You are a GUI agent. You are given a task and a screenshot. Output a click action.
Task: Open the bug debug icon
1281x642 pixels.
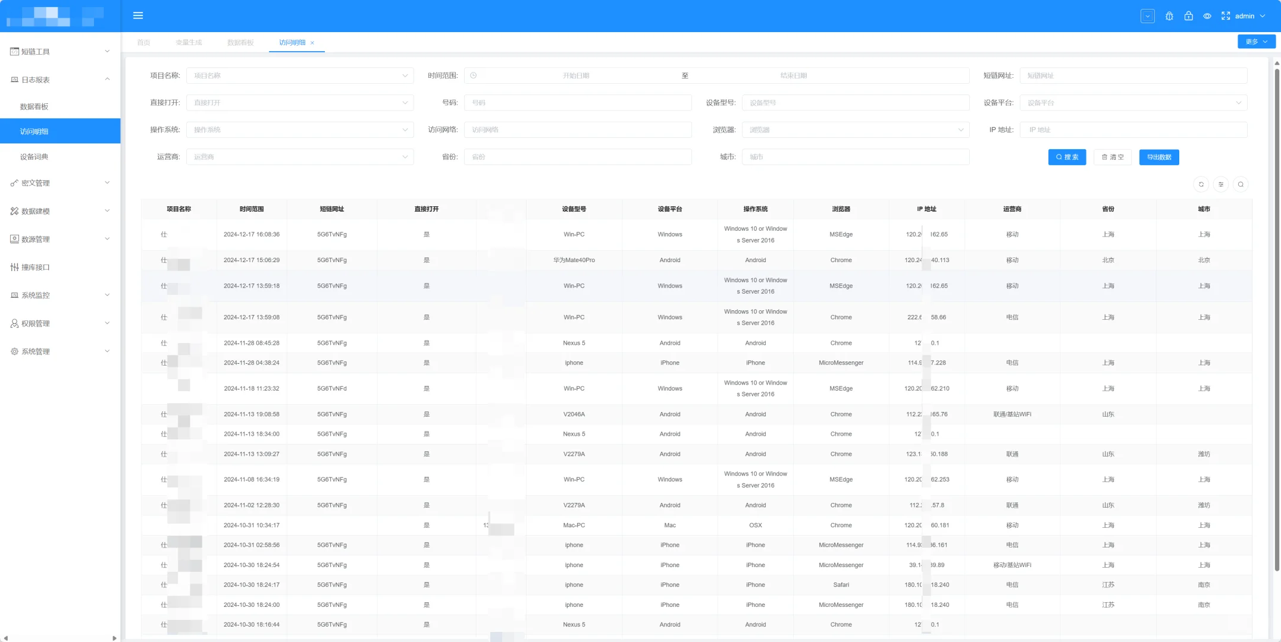[1169, 16]
